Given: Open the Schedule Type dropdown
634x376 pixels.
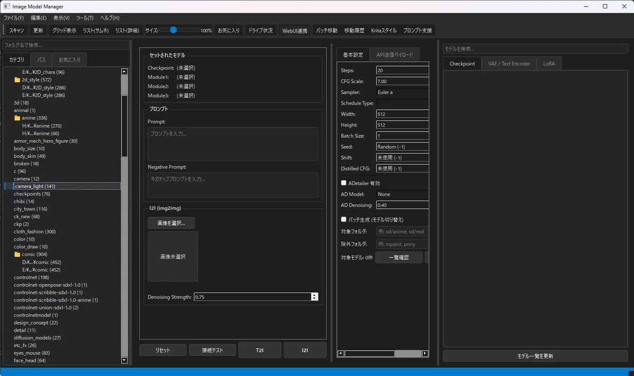Looking at the screenshot, I should (x=402, y=103).
